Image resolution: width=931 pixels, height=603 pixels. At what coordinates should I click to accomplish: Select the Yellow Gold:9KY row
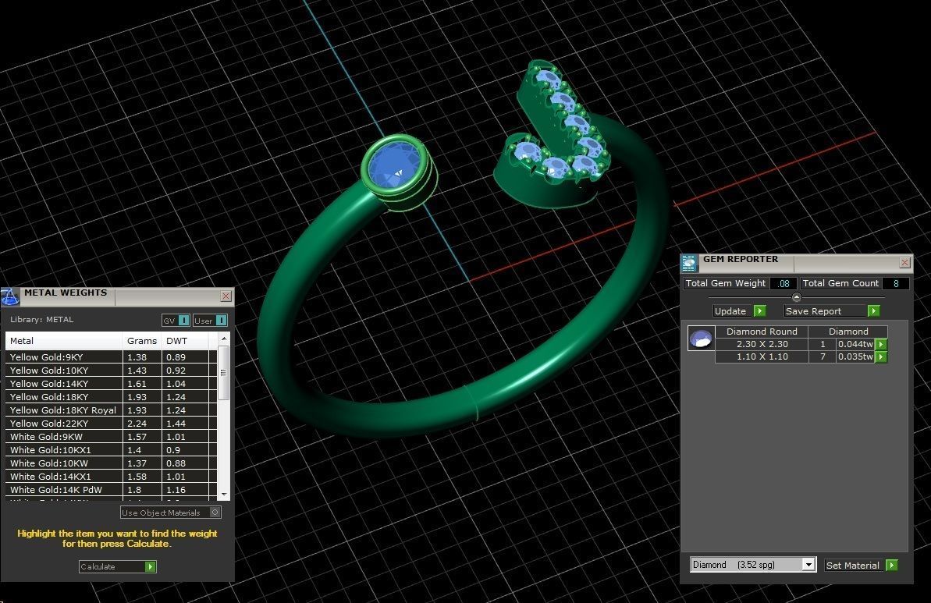[111, 357]
